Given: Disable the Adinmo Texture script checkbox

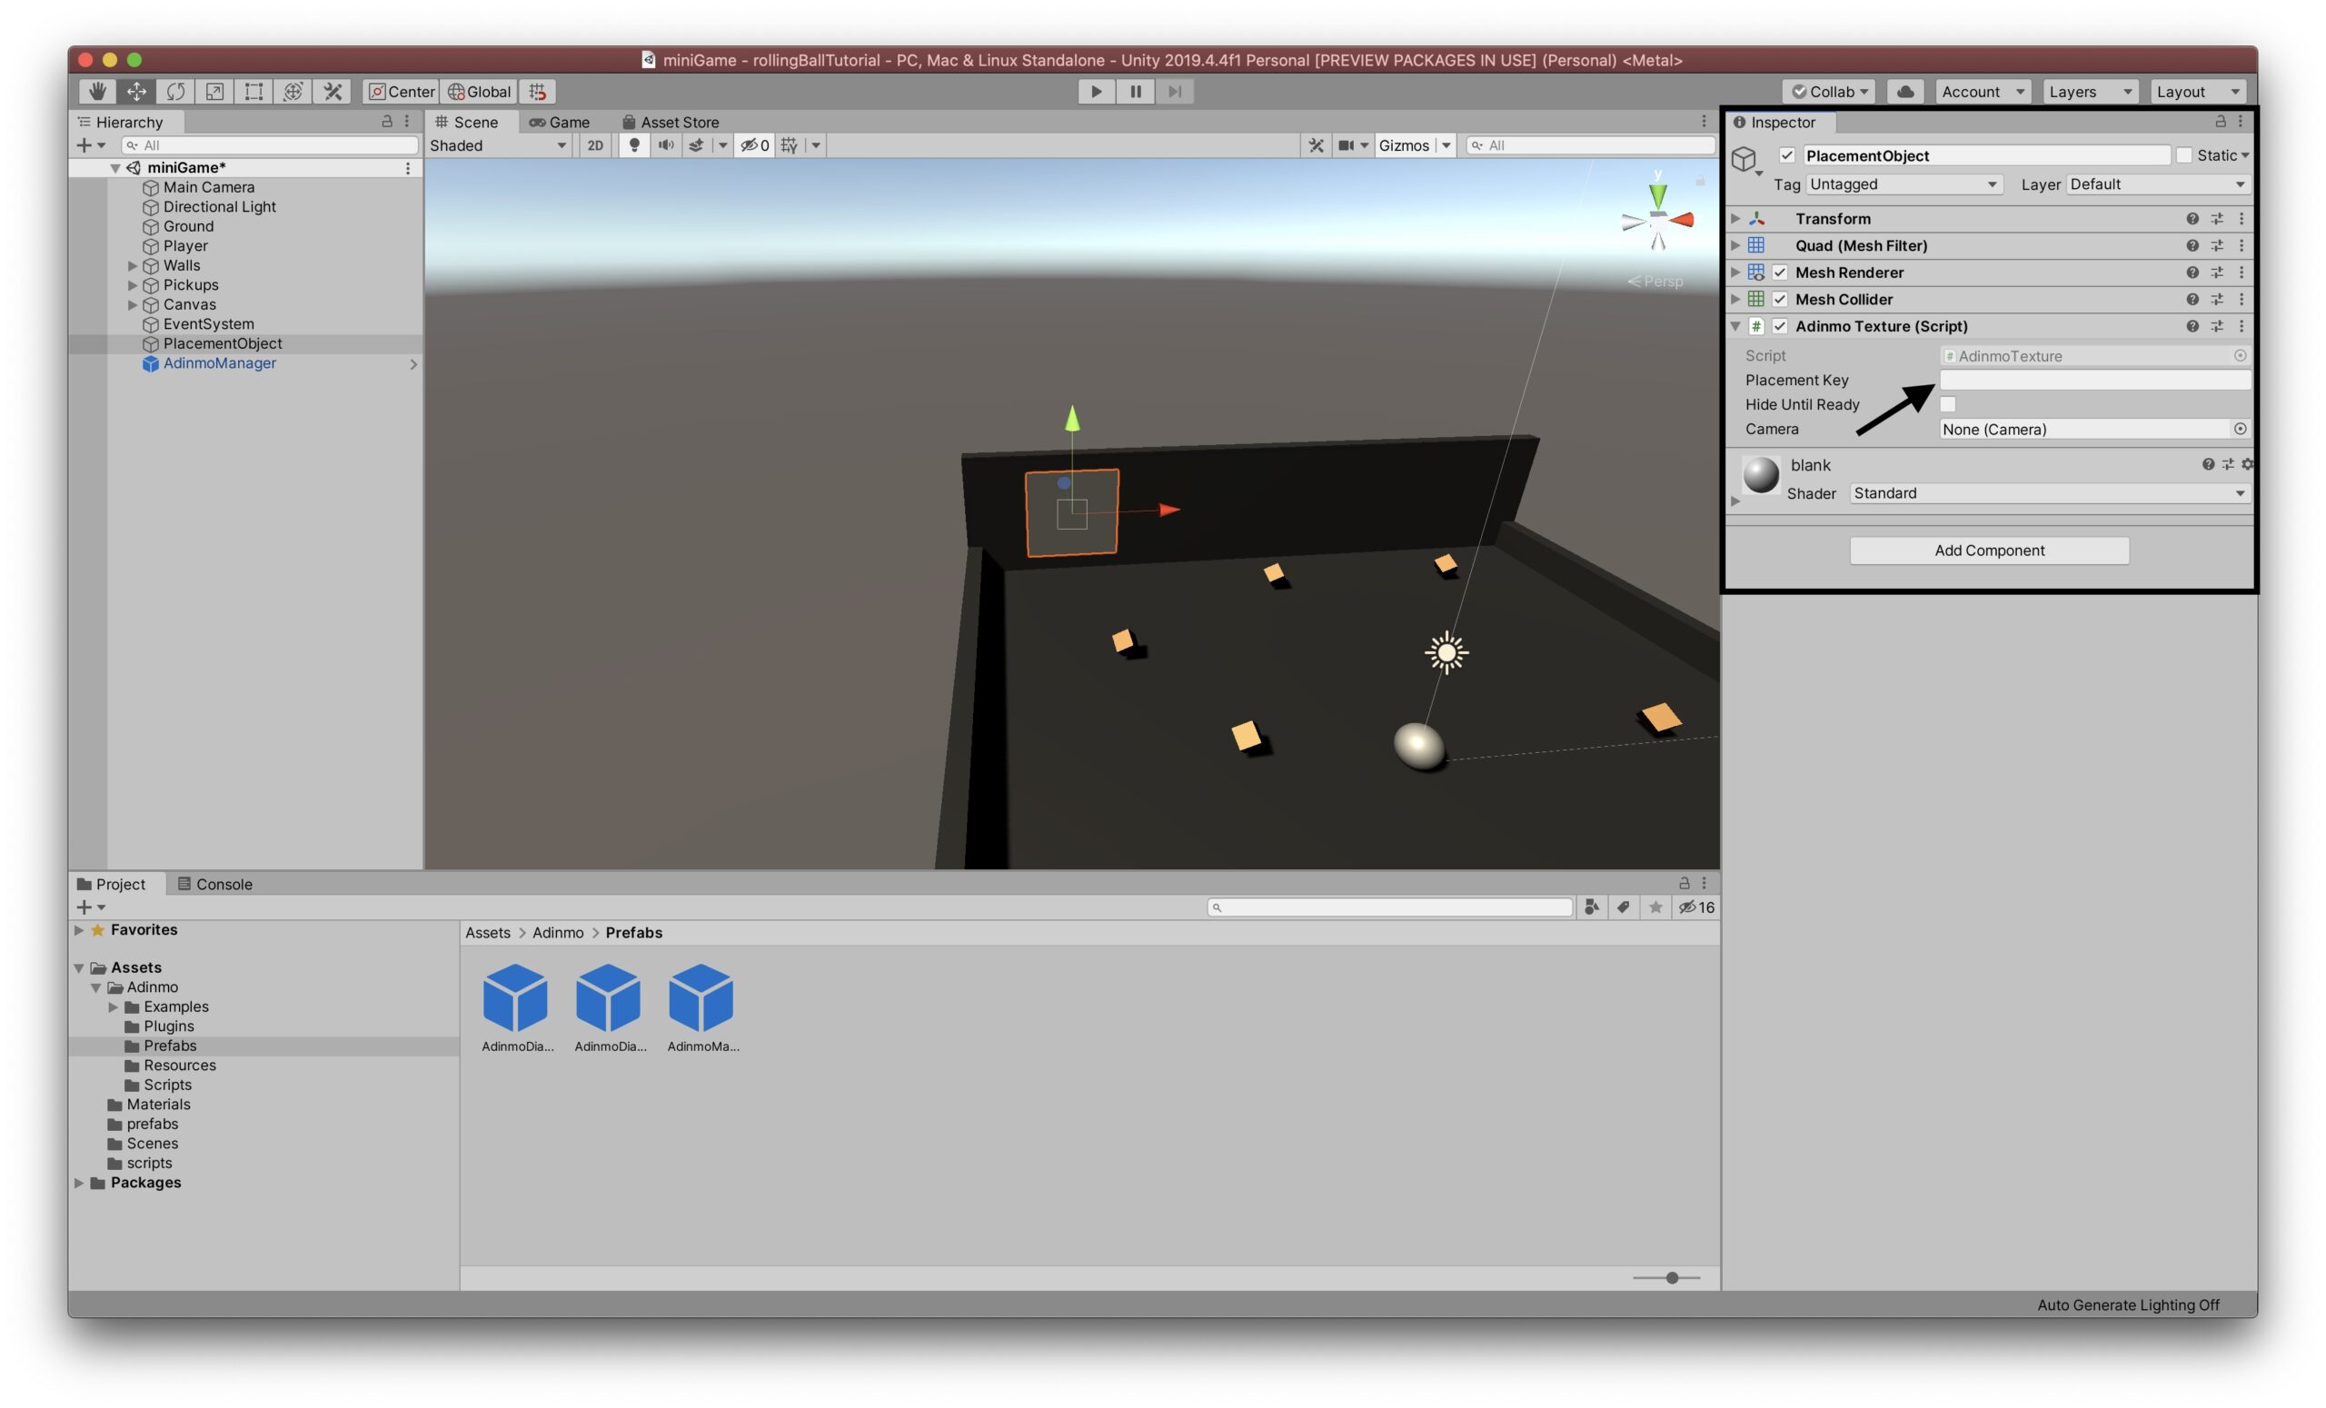Looking at the screenshot, I should coord(1779,326).
